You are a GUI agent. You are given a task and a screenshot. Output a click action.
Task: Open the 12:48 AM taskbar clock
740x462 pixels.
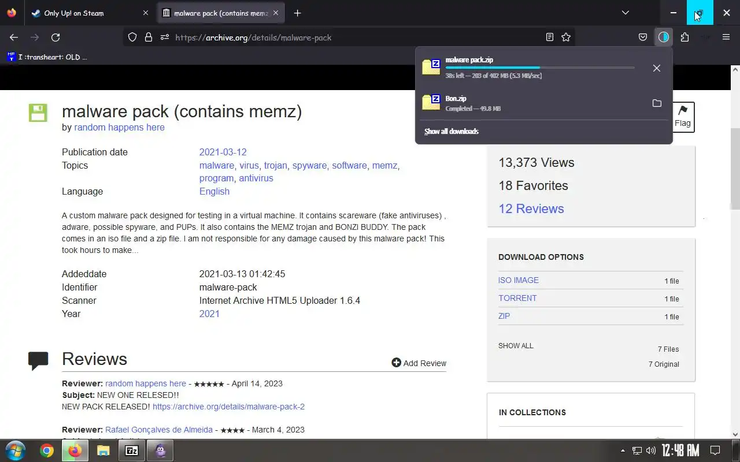tap(680, 450)
